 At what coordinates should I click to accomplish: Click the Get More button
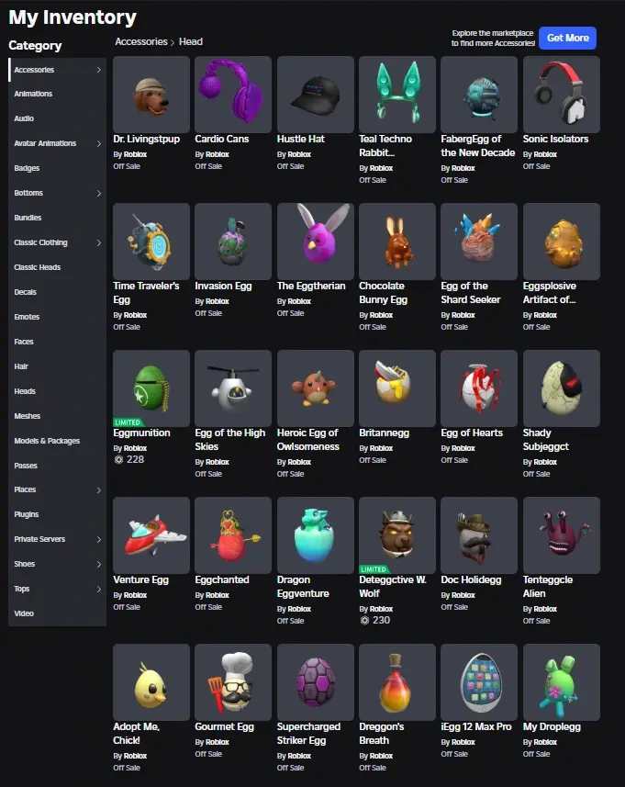click(x=567, y=39)
